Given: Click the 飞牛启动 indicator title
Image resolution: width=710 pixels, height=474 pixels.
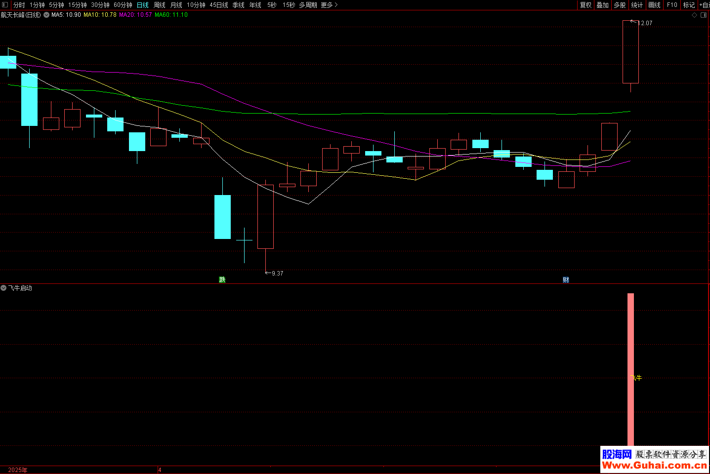Looking at the screenshot, I should [20, 288].
